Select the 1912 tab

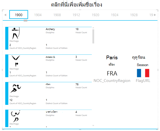[x=76, y=15]
